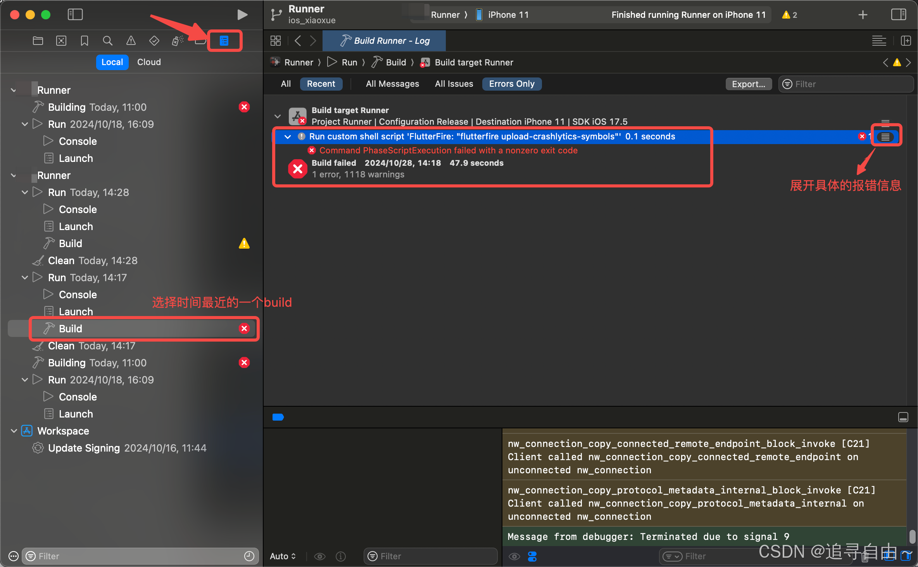
Task: Collapse Run 2024/10/18 under first Runner
Action: point(25,124)
